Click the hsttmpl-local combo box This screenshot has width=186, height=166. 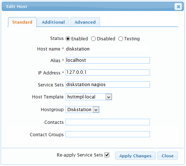coord(89,97)
